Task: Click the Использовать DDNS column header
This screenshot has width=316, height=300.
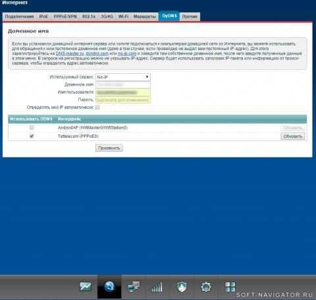Action: [31, 119]
